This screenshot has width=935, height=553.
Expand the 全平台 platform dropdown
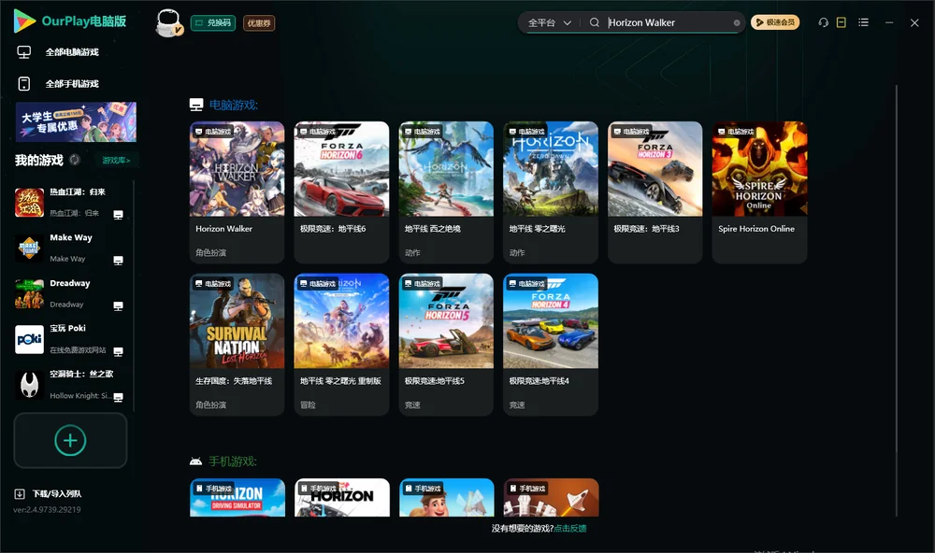[549, 22]
